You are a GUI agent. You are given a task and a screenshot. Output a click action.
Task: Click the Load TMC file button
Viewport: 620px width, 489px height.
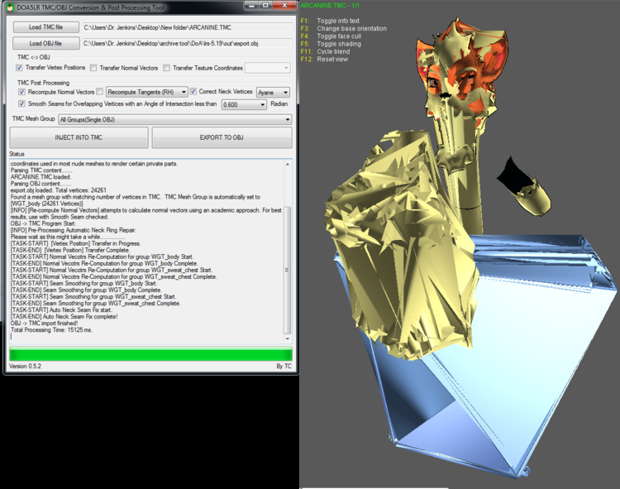45,27
